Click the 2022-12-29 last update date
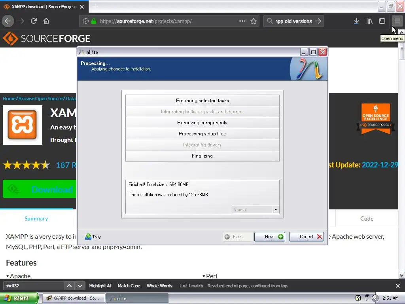The height and width of the screenshot is (304, 405). point(380,165)
